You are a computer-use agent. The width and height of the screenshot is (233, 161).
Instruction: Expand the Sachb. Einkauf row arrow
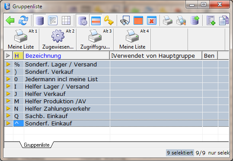pos(8,116)
